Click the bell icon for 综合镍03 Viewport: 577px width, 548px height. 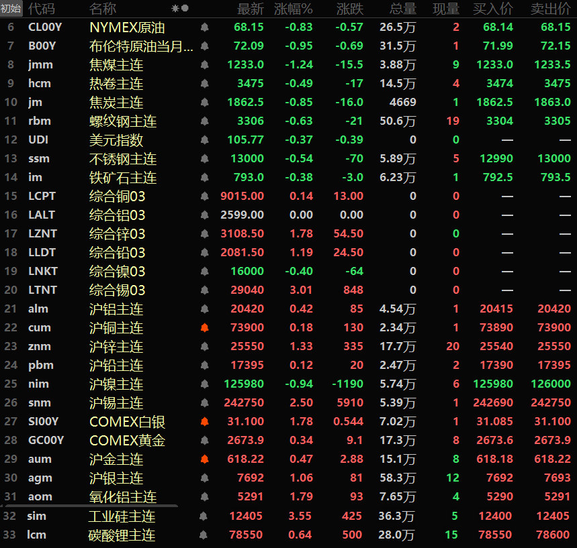click(205, 271)
